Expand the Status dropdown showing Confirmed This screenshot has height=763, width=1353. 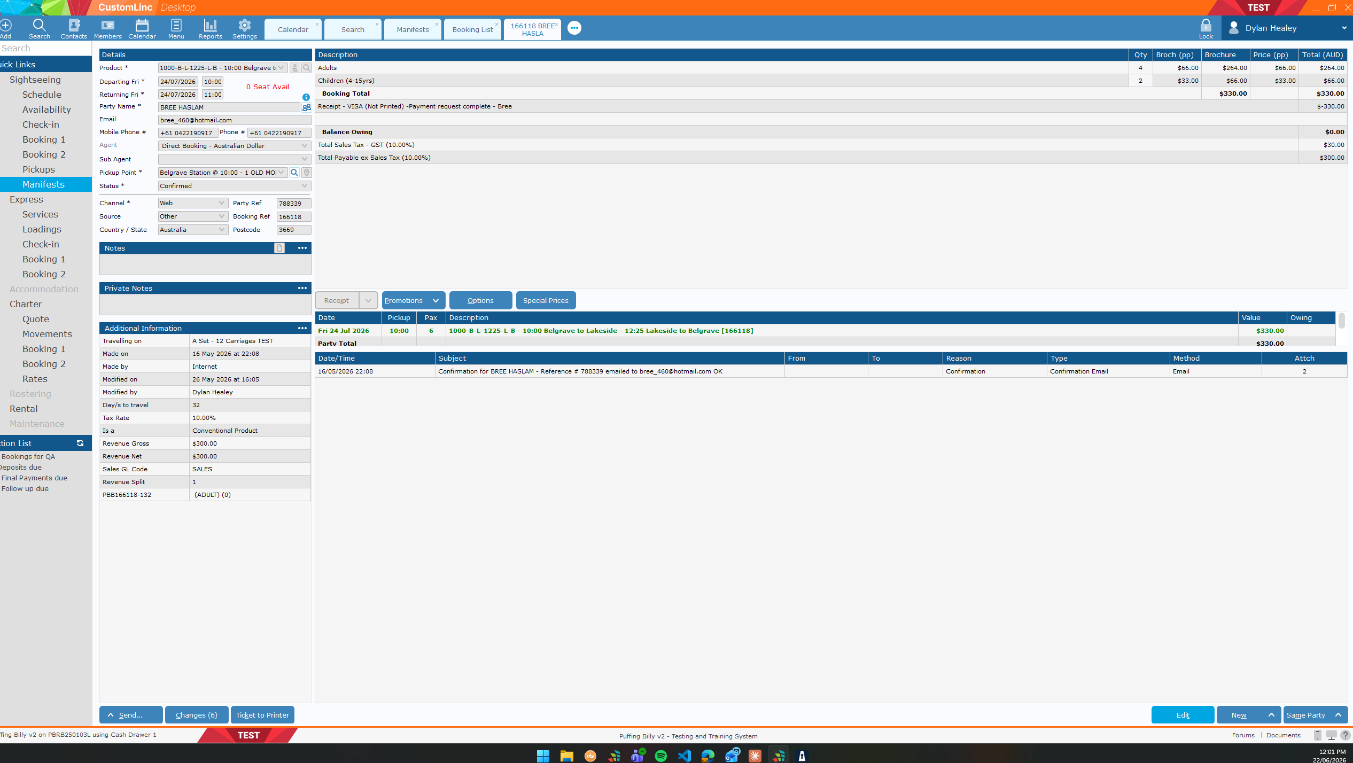point(305,186)
